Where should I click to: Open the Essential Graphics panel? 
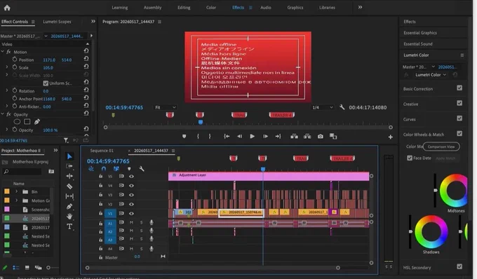tap(420, 33)
